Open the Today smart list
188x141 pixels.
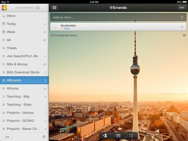click(x=24, y=24)
